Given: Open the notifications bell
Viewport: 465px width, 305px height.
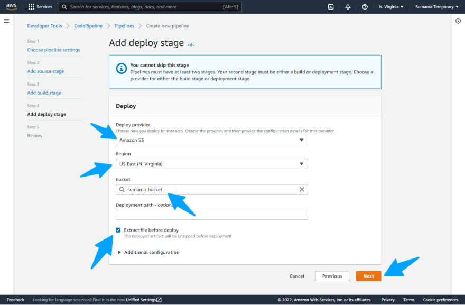Looking at the screenshot, I should pyautogui.click(x=348, y=7).
